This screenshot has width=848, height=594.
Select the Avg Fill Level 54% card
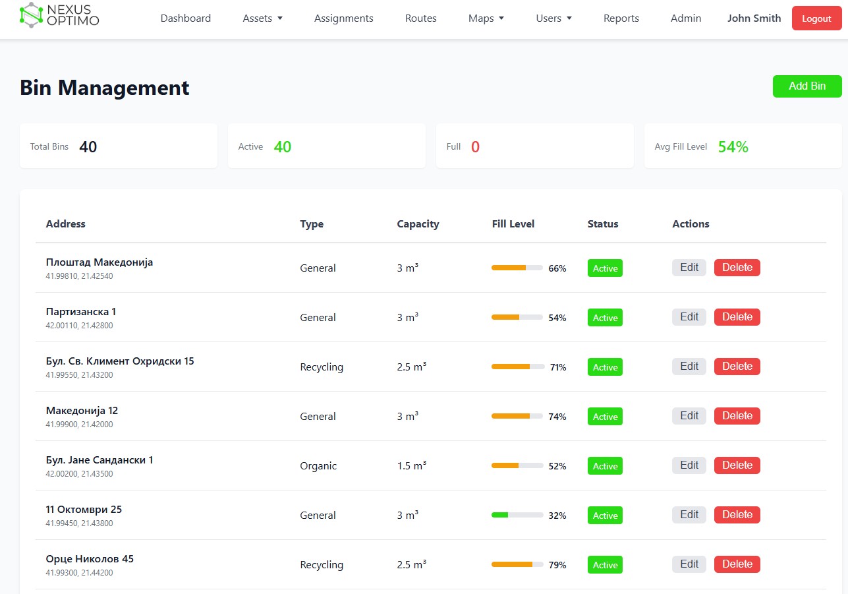coord(743,146)
